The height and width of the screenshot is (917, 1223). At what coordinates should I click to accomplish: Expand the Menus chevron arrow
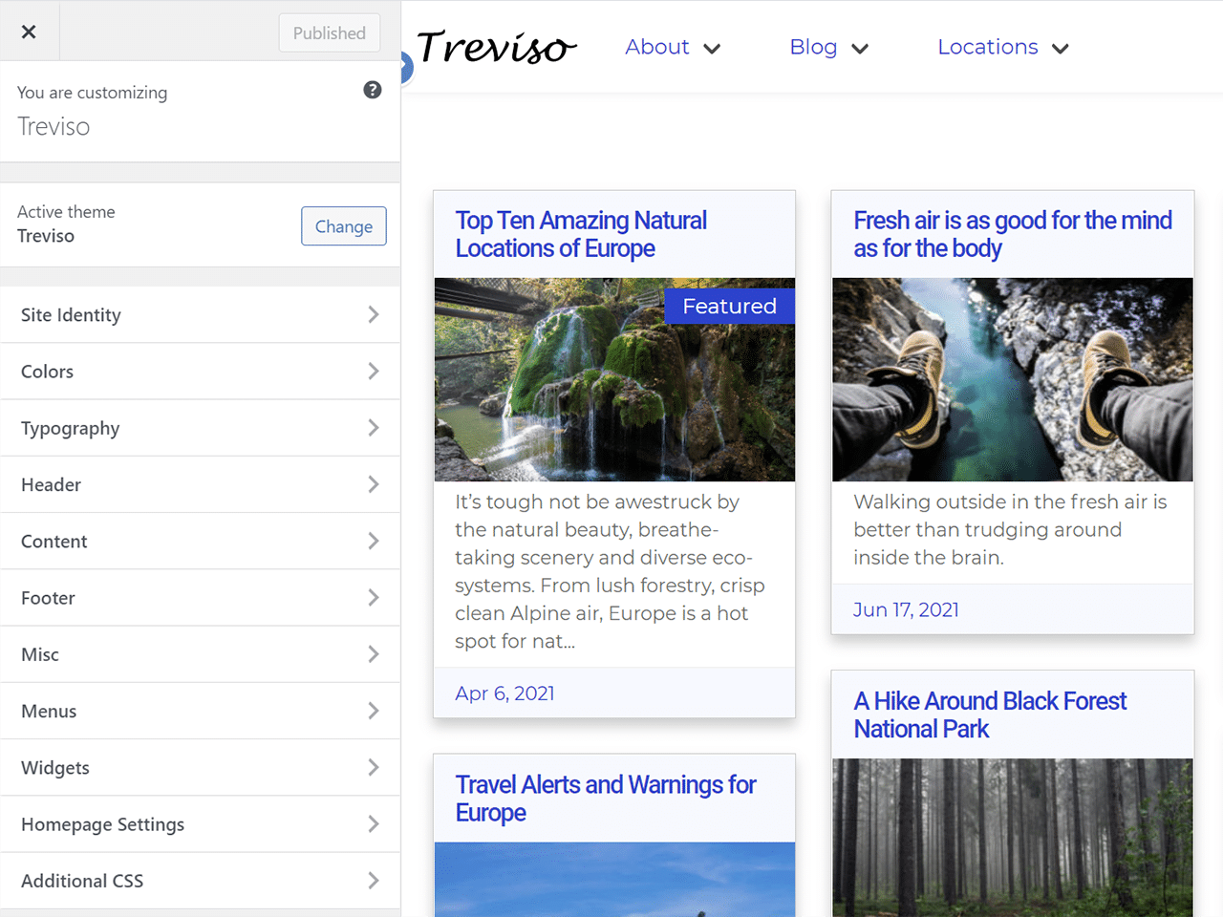pos(374,711)
